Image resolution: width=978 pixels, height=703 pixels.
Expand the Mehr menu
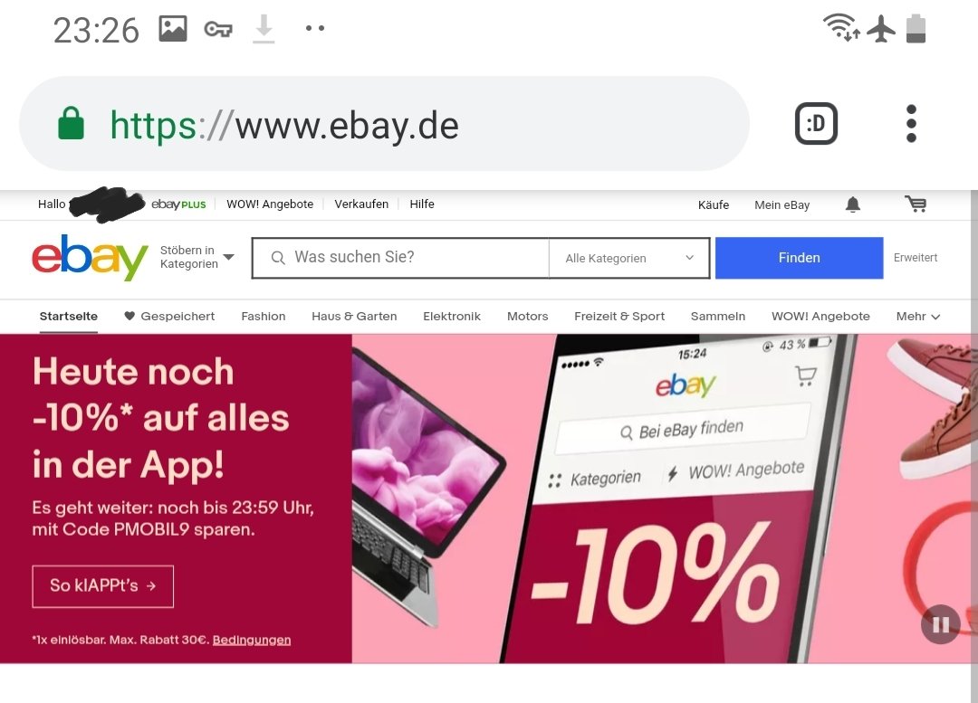click(x=917, y=317)
